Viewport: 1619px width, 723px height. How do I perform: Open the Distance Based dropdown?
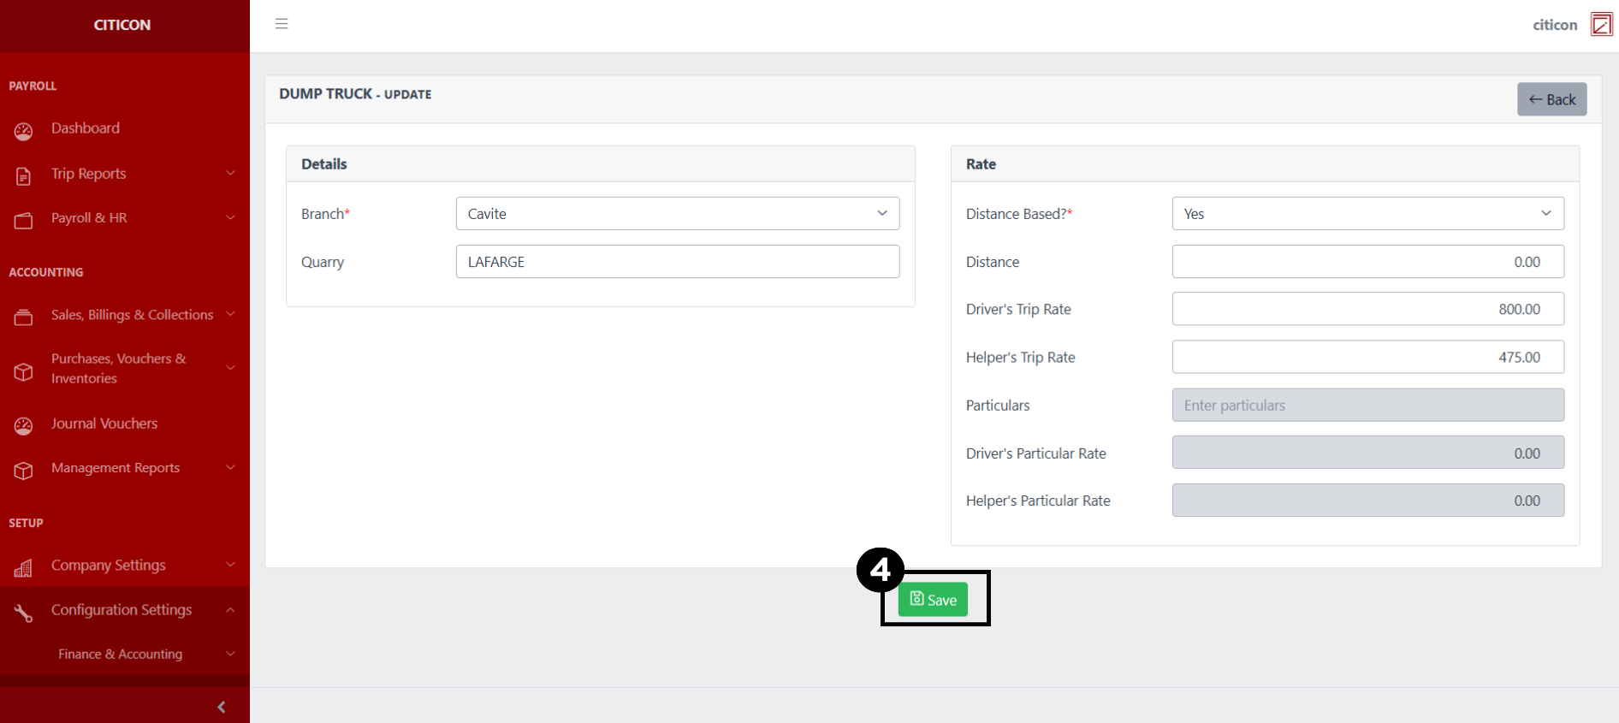point(1367,214)
